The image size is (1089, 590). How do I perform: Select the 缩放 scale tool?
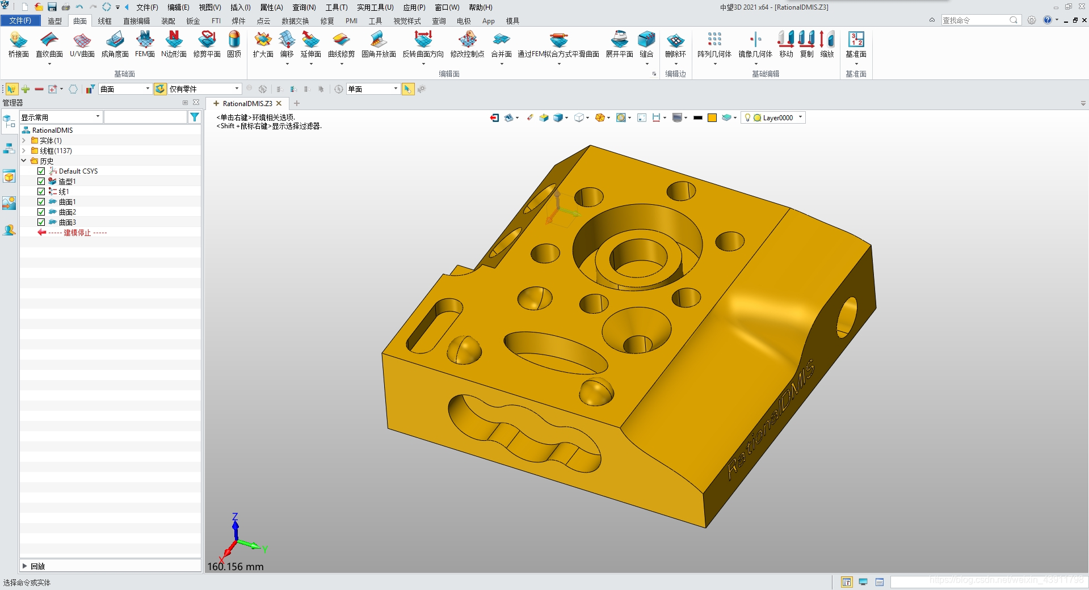coord(827,44)
